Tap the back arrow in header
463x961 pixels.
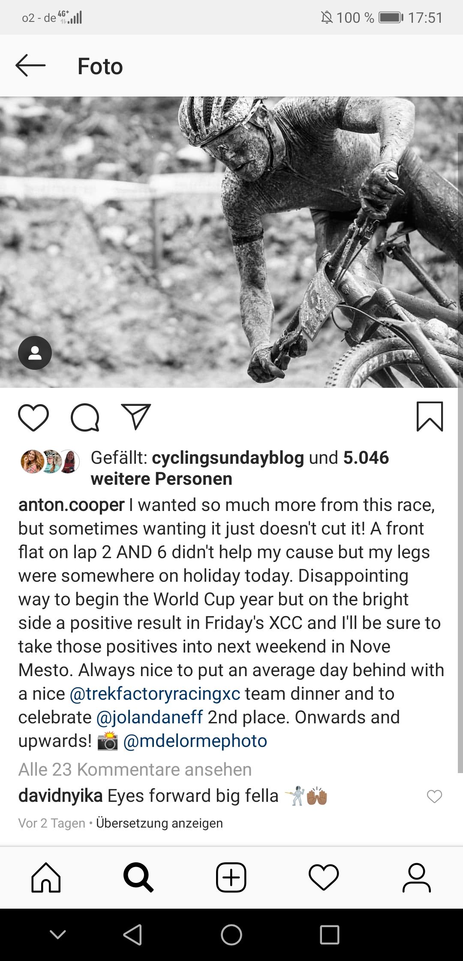pos(30,66)
